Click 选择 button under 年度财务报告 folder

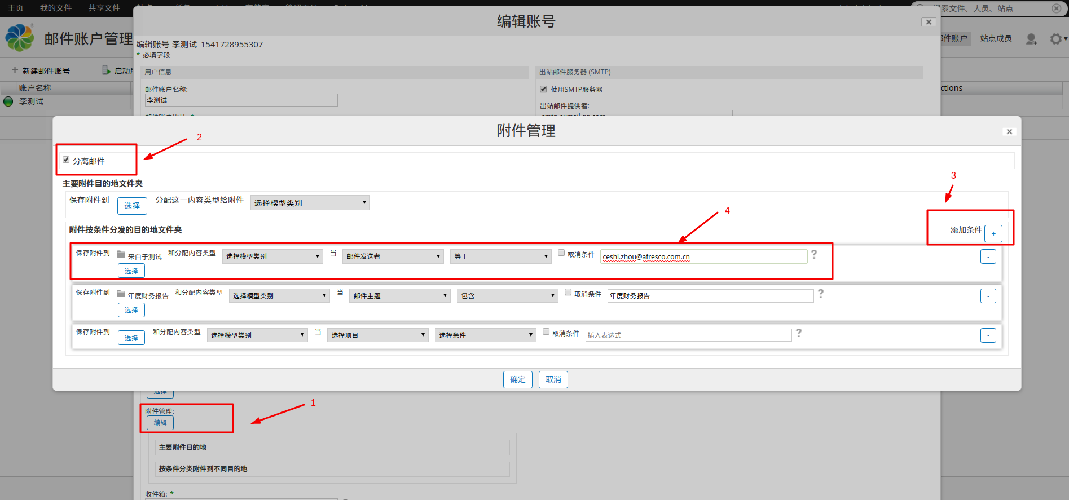coord(131,310)
